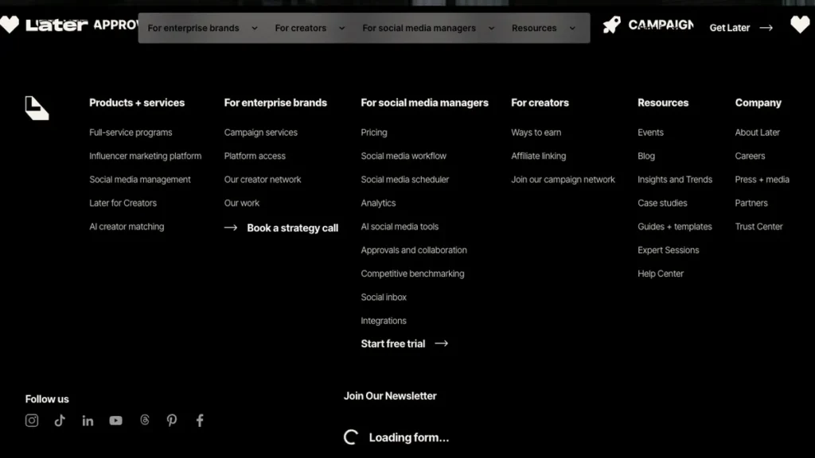The image size is (815, 458).
Task: Open the Analytics footer link
Action: [378, 203]
